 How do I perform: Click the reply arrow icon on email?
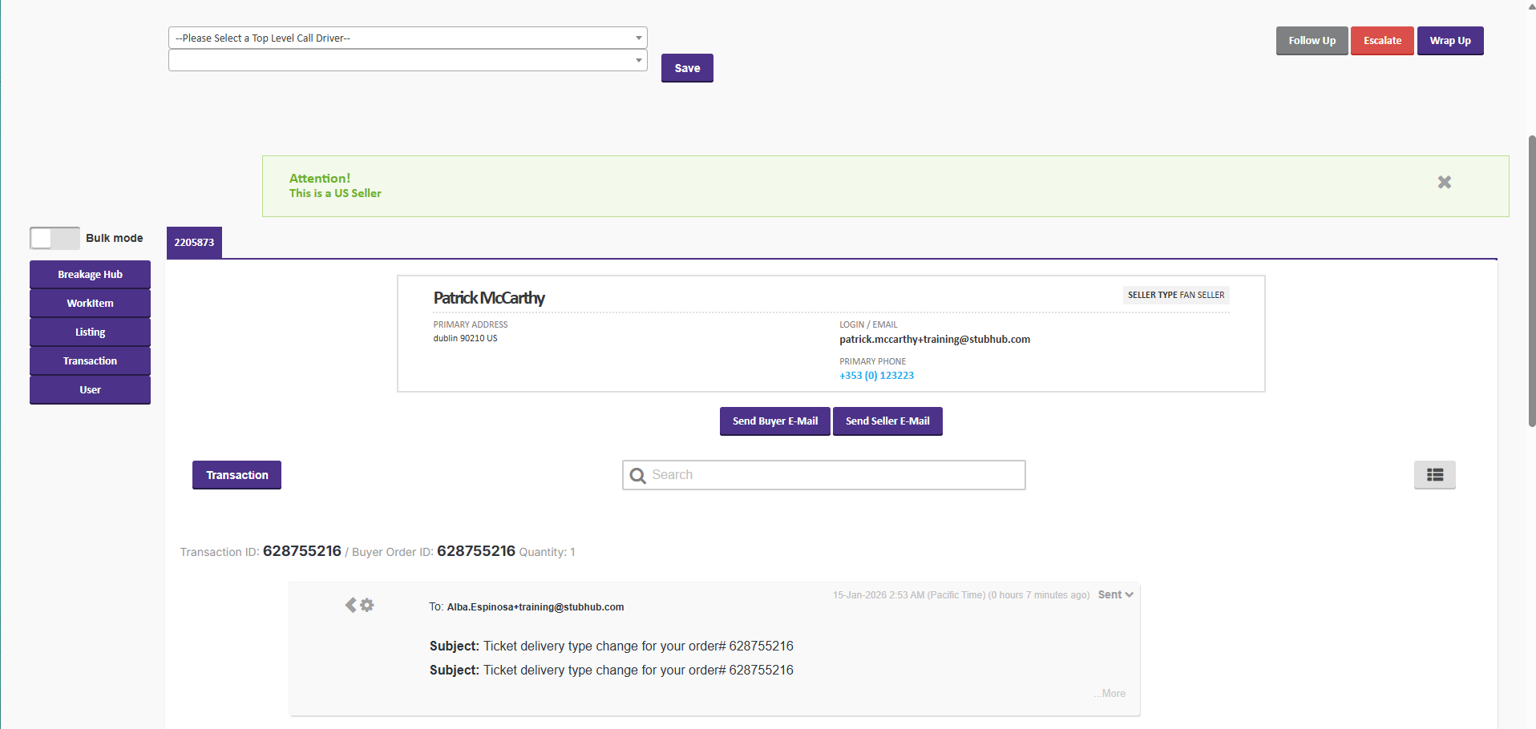350,605
